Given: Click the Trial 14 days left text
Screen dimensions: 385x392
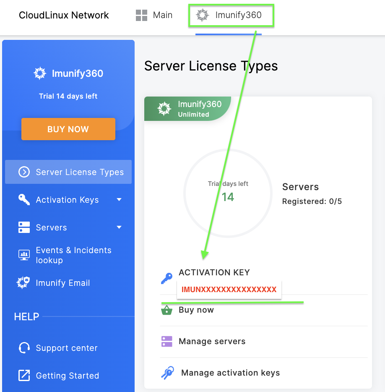Looking at the screenshot, I should (x=68, y=96).
